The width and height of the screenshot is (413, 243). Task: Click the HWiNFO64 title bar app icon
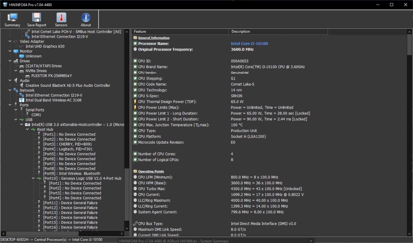coord(5,5)
